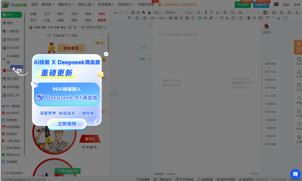Image resolution: width=302 pixels, height=181 pixels.
Task: Click the style search input field
Action: (94, 27)
